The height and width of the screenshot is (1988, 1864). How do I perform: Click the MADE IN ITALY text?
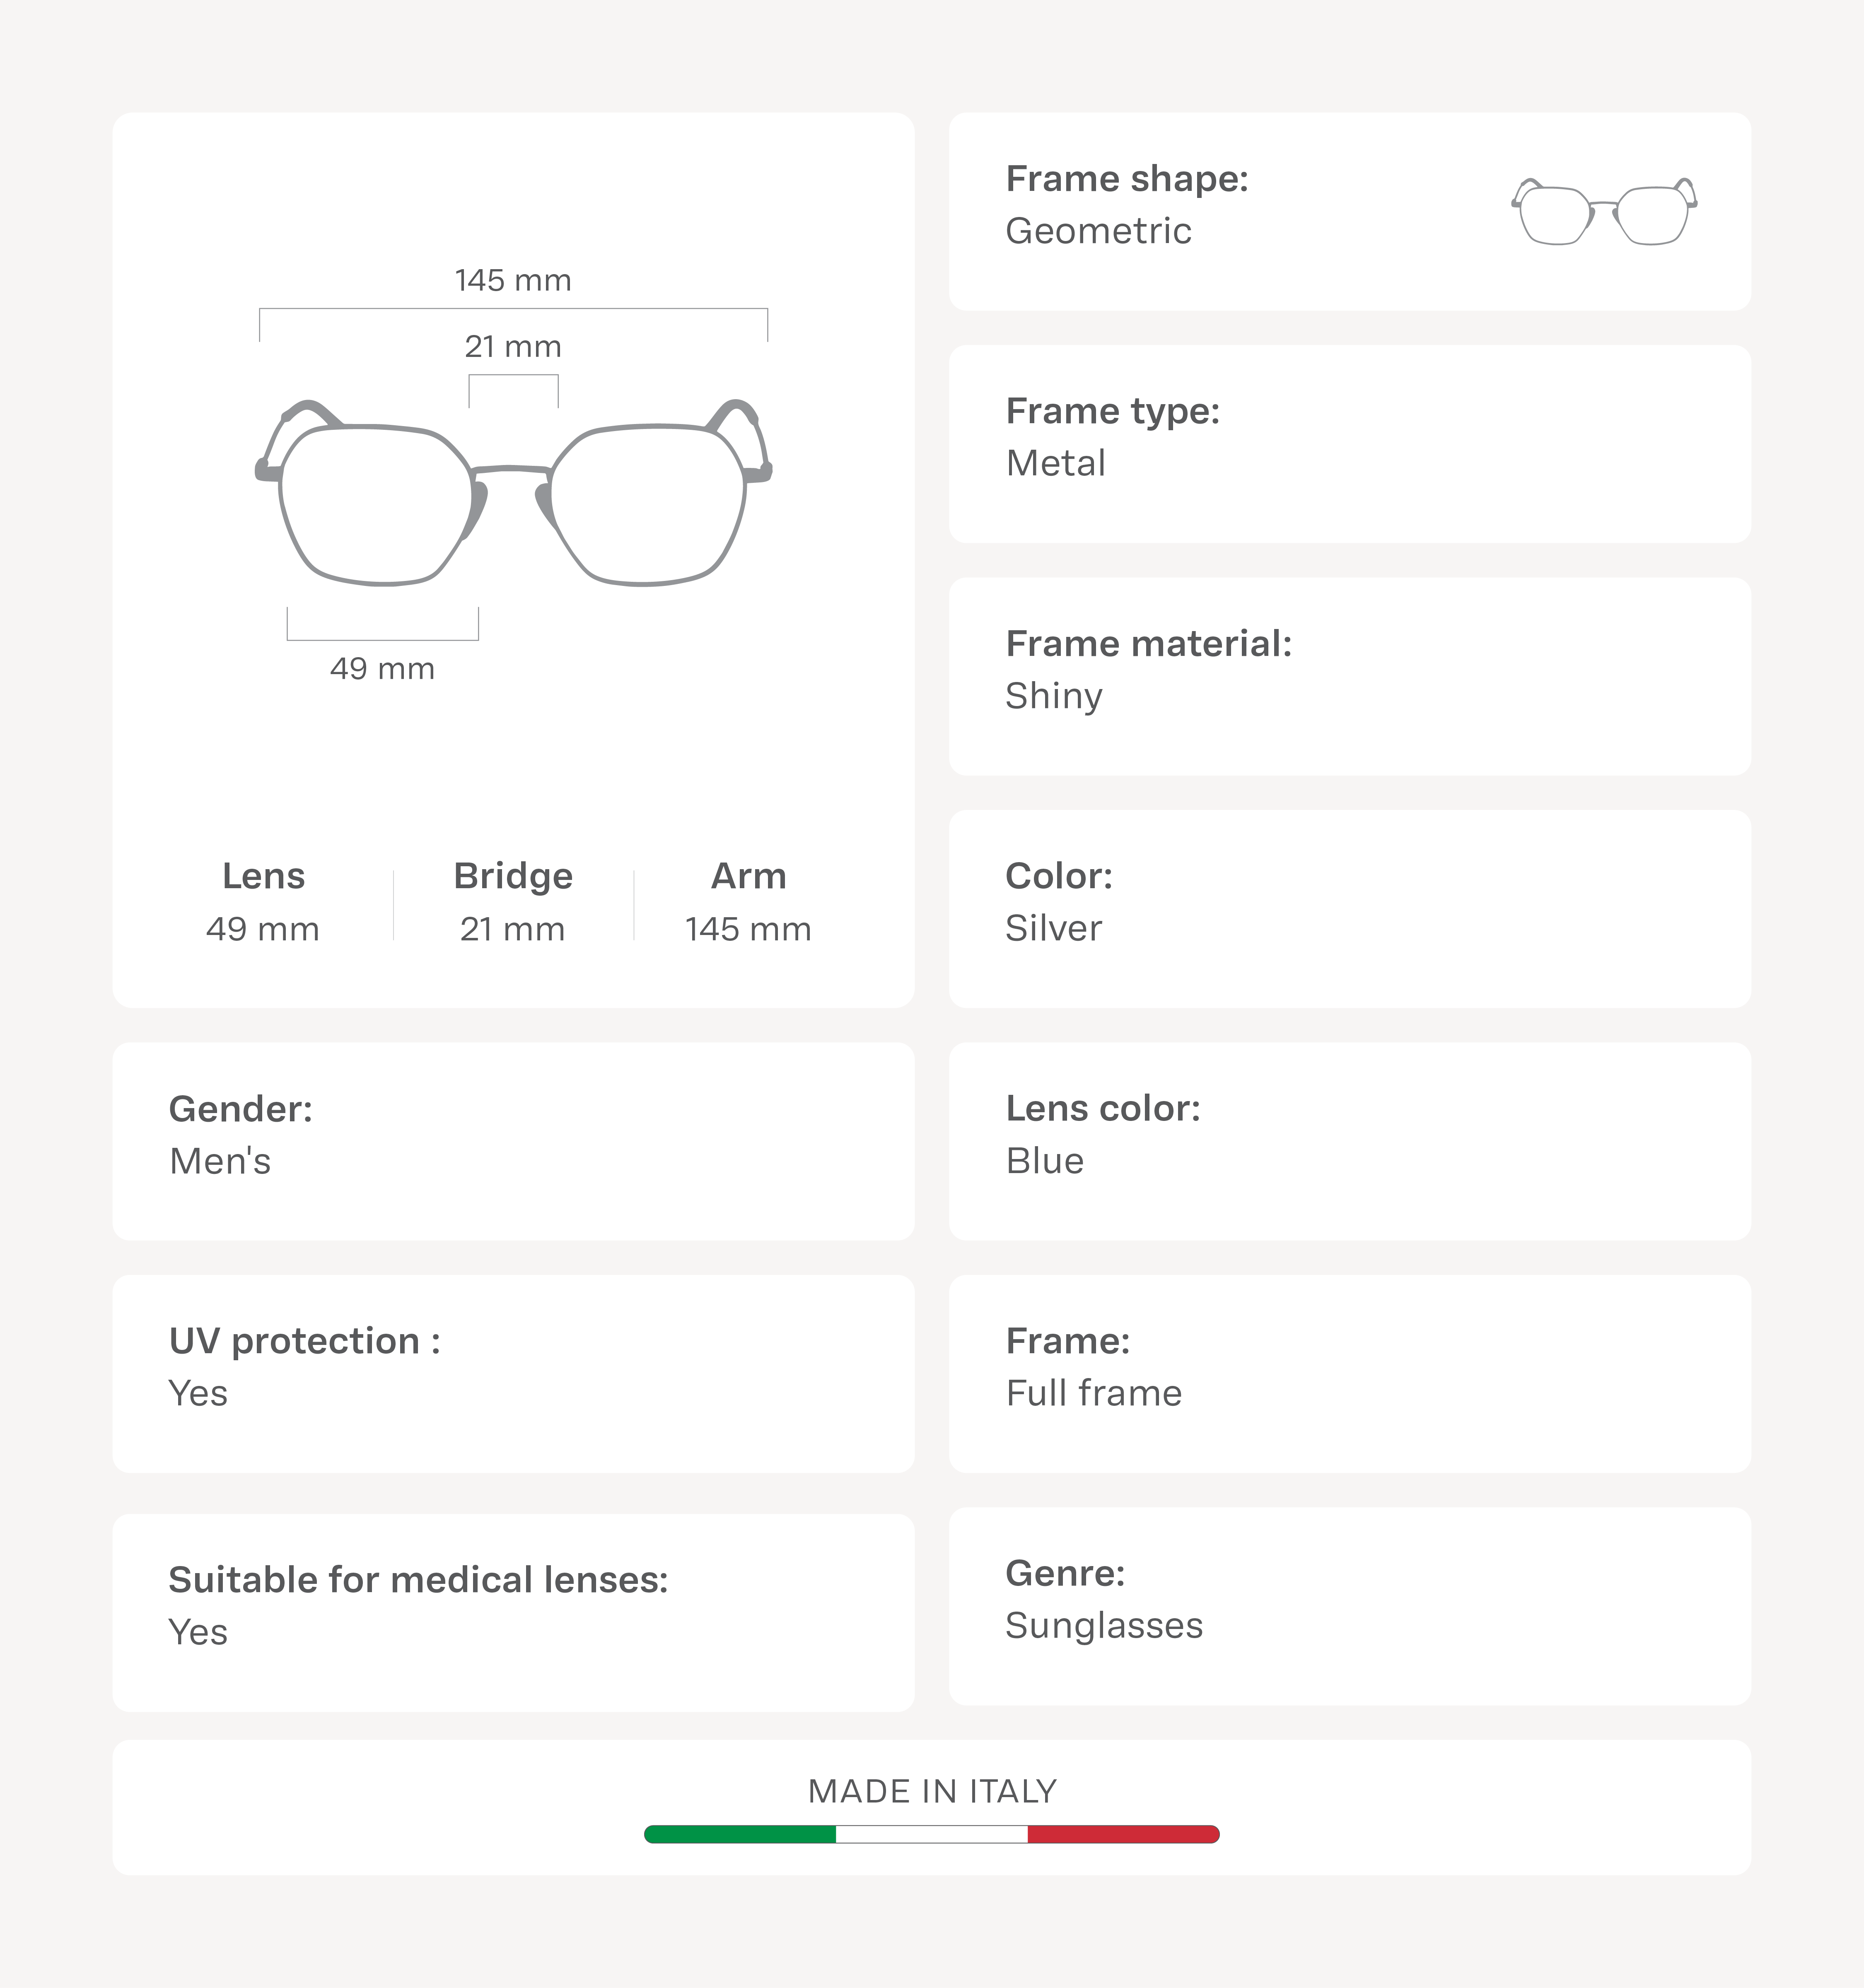click(932, 1791)
